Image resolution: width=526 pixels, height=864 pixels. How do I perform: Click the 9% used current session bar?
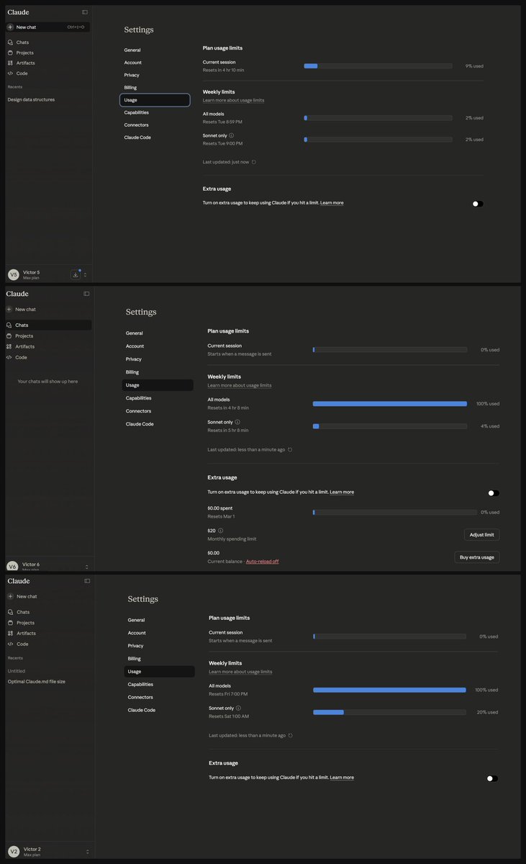378,66
